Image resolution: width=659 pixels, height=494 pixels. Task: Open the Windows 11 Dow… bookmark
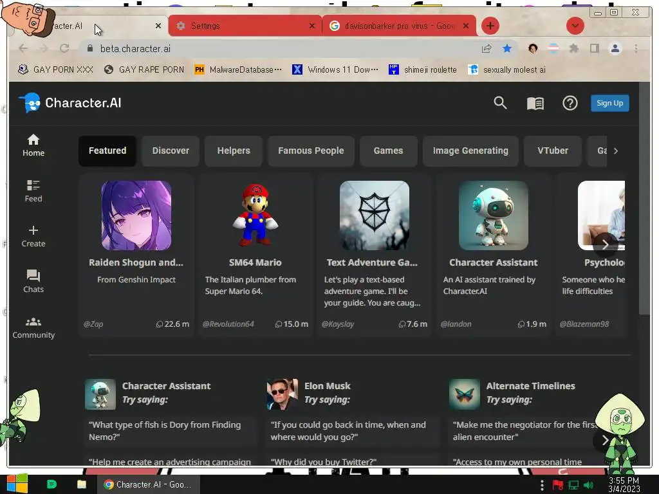[335, 69]
